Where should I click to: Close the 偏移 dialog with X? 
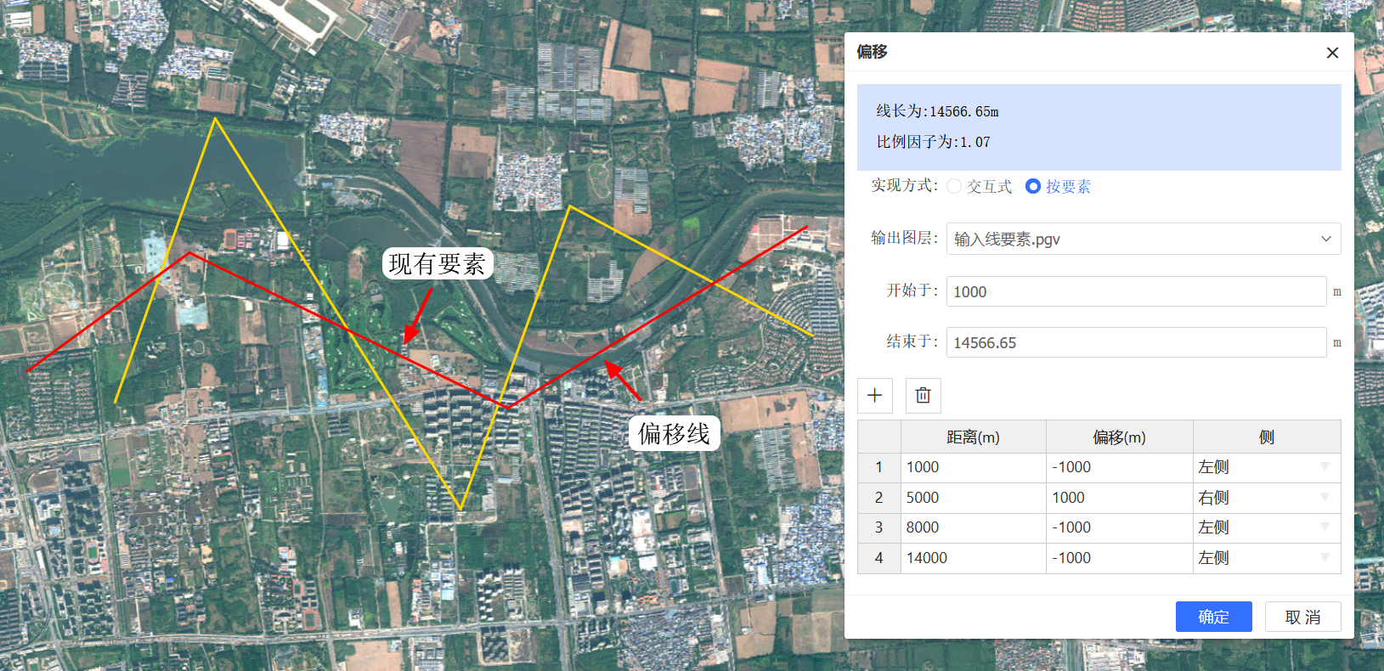point(1331,53)
